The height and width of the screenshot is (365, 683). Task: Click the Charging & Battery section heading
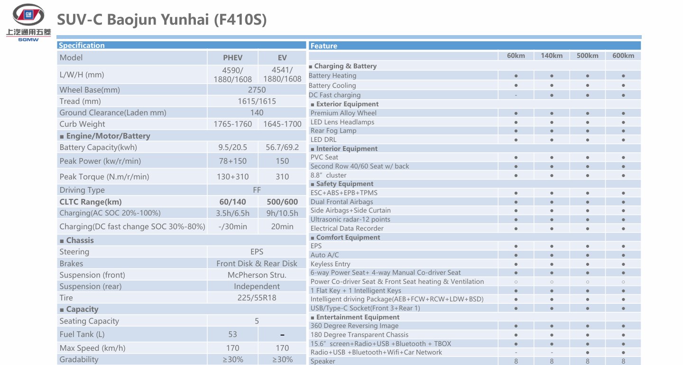tap(342, 66)
